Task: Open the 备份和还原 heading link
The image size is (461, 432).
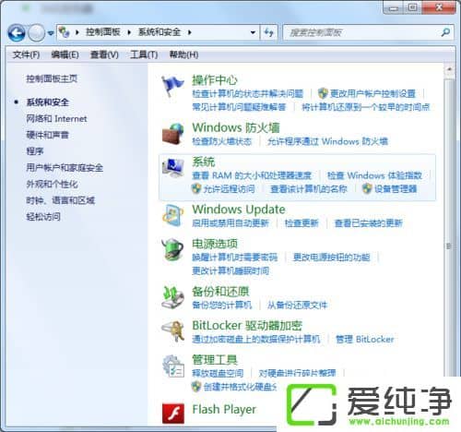Action: (220, 291)
